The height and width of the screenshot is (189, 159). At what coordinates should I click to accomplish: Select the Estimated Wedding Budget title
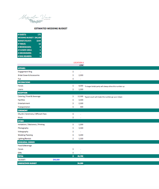tap(51, 29)
